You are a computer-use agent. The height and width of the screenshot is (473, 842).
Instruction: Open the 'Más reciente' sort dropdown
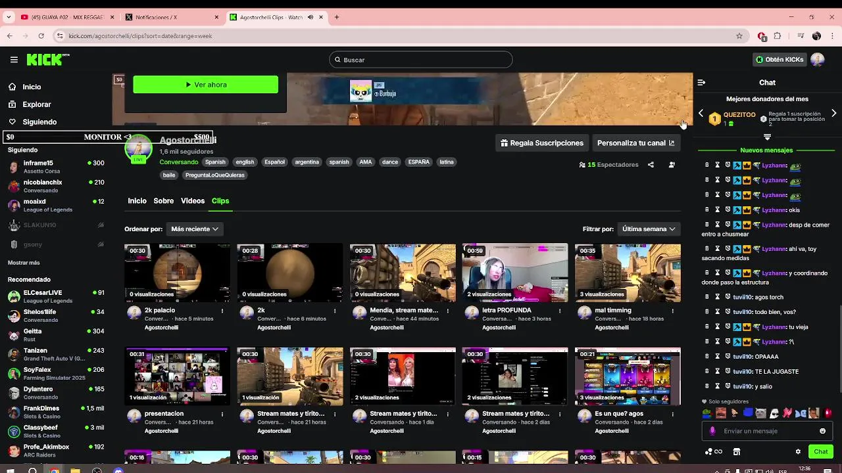point(194,229)
